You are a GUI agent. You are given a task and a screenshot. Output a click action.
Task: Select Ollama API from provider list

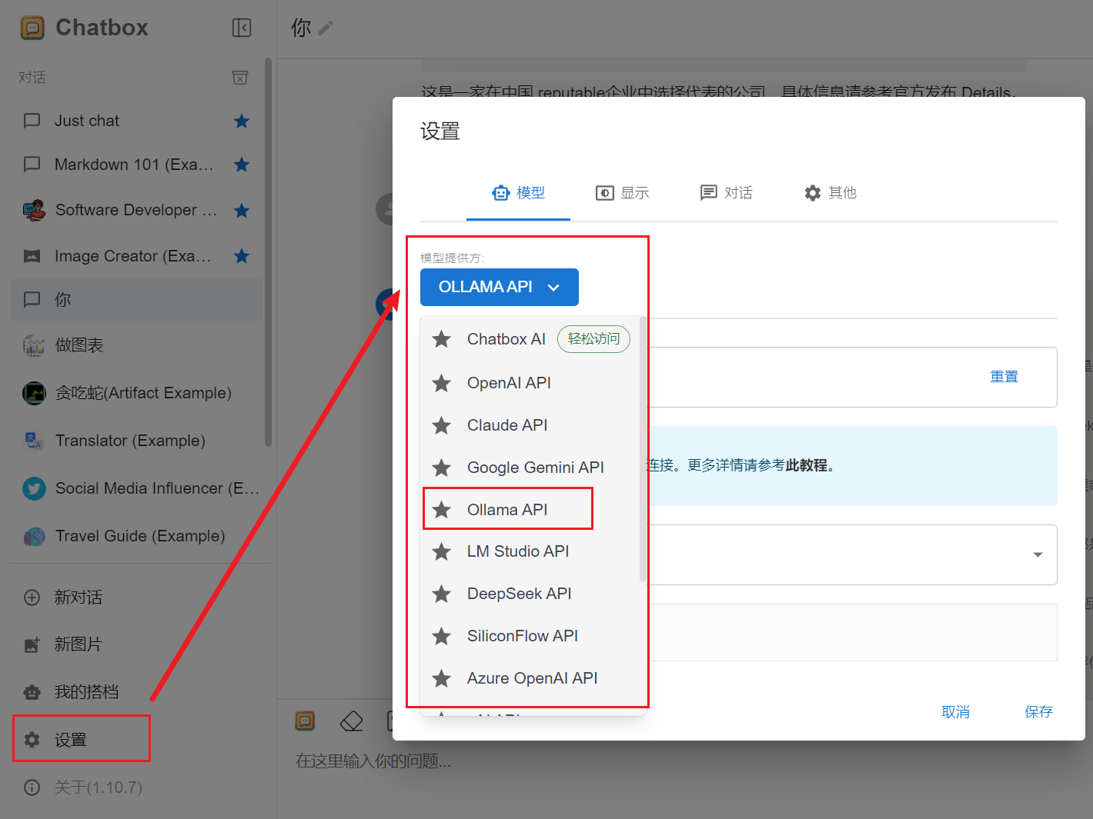click(530, 510)
